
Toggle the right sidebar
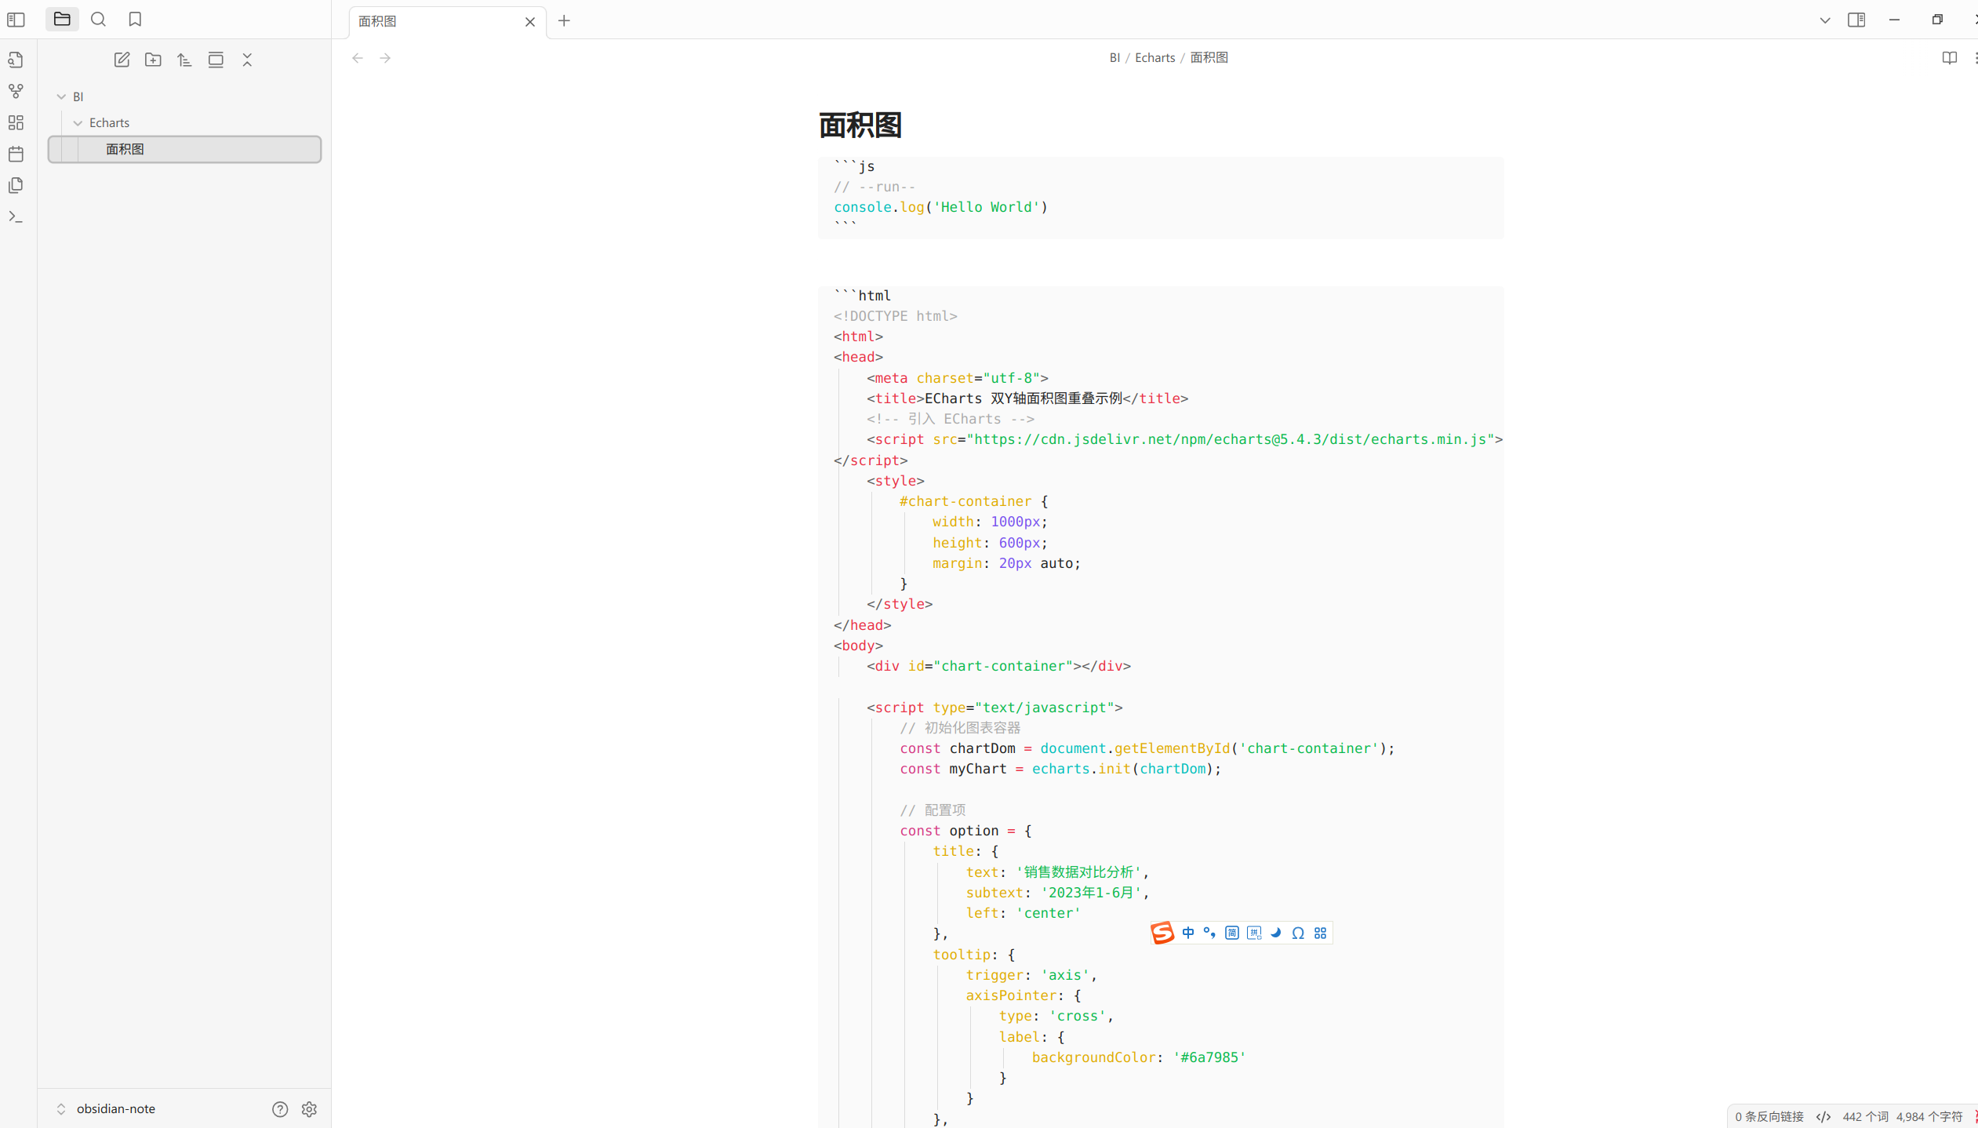click(x=1856, y=20)
